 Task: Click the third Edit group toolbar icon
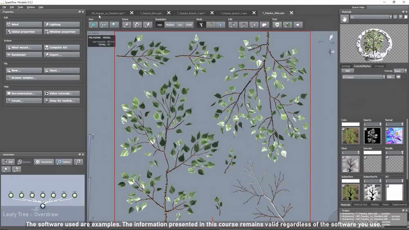(x=254, y=25)
